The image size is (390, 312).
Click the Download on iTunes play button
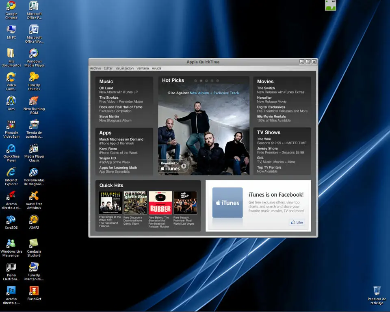pos(184,166)
